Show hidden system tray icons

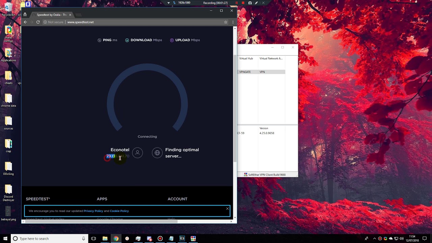(374, 239)
